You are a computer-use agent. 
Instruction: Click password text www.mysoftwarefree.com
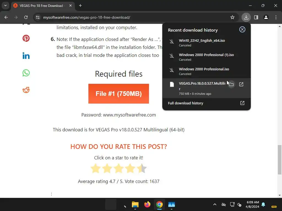[x=129, y=115]
